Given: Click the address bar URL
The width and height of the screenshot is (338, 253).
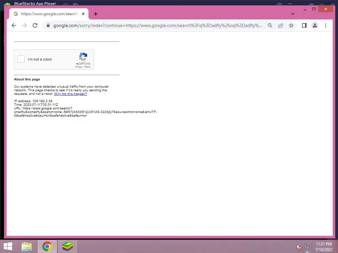Looking at the screenshot, I should click(x=157, y=25).
